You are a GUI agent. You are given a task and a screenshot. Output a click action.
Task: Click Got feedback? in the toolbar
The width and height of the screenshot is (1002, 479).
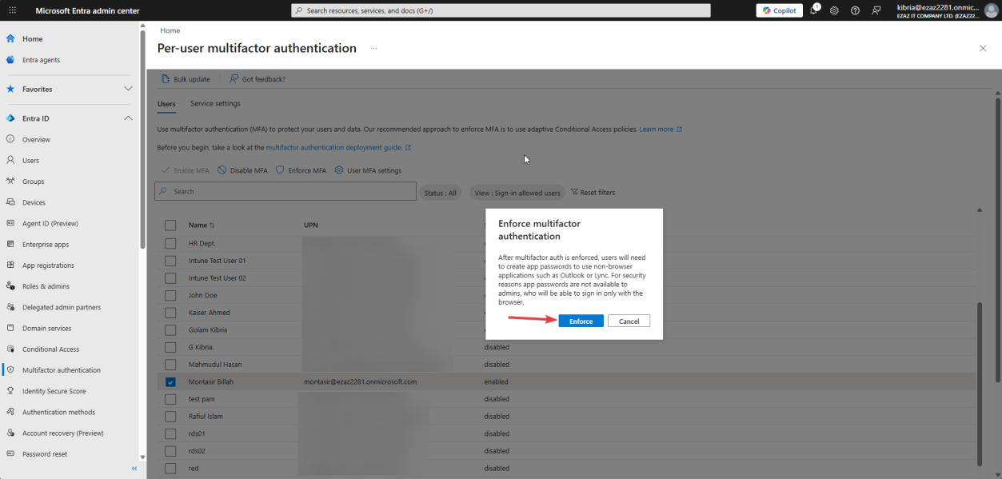pos(257,79)
